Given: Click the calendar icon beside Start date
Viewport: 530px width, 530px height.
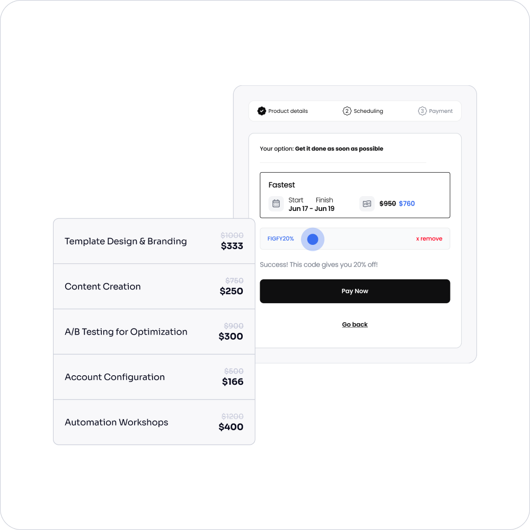Looking at the screenshot, I should (276, 204).
